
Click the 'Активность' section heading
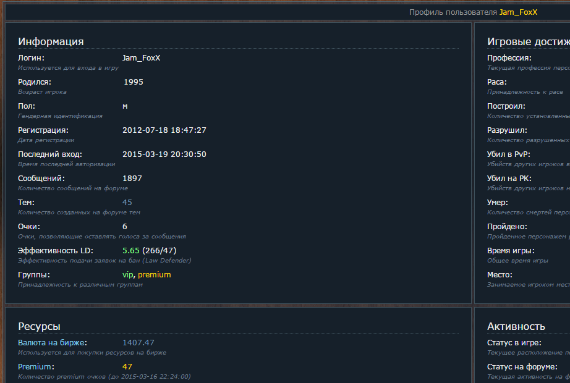[x=516, y=327]
